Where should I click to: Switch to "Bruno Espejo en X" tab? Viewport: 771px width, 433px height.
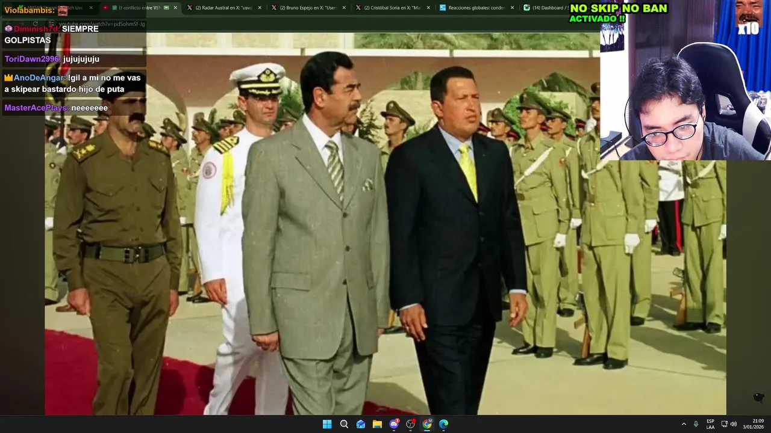308,8
